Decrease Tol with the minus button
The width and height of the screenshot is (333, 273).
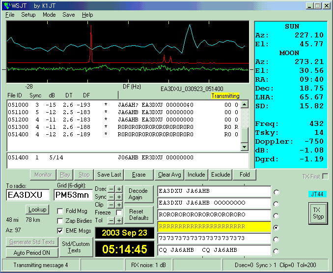[x=111, y=220]
